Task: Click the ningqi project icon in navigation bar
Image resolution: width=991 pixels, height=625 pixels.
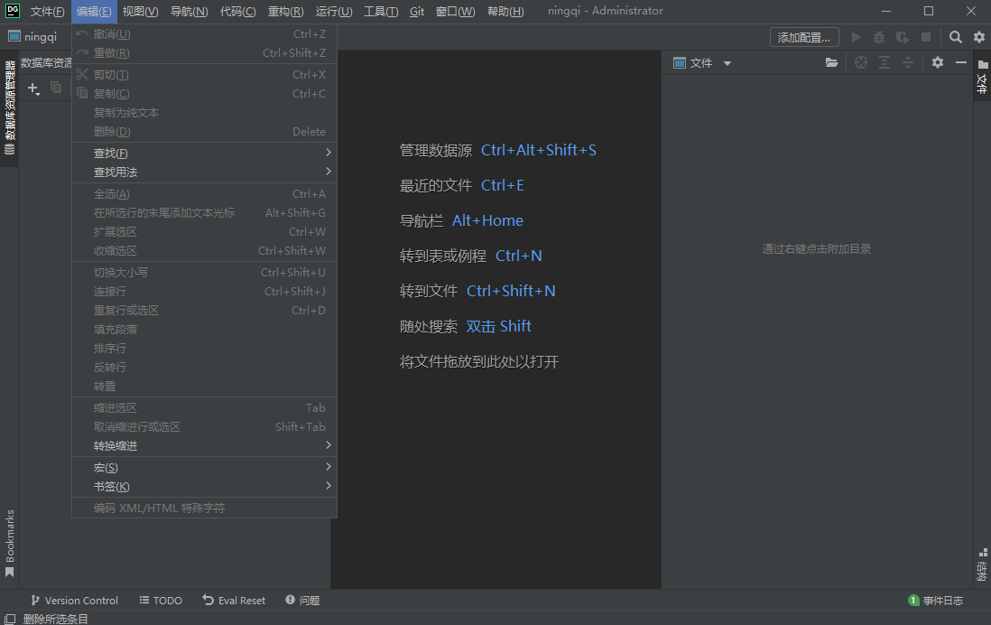Action: pos(14,37)
